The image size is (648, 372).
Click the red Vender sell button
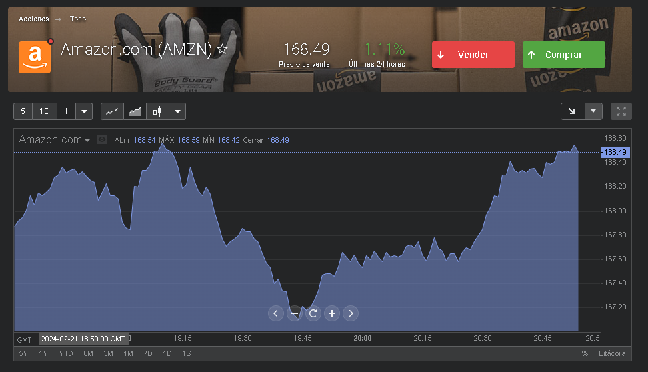pyautogui.click(x=473, y=55)
